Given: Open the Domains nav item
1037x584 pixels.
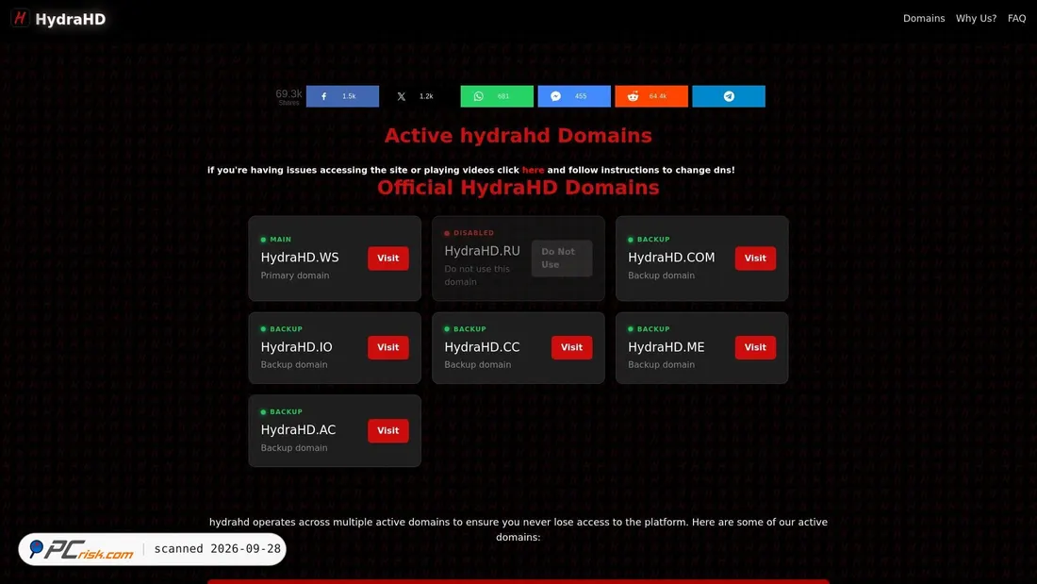Looking at the screenshot, I should click(x=924, y=19).
